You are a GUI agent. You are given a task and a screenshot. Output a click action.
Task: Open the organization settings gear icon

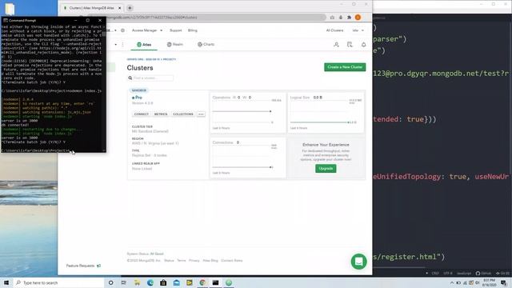pos(122,30)
